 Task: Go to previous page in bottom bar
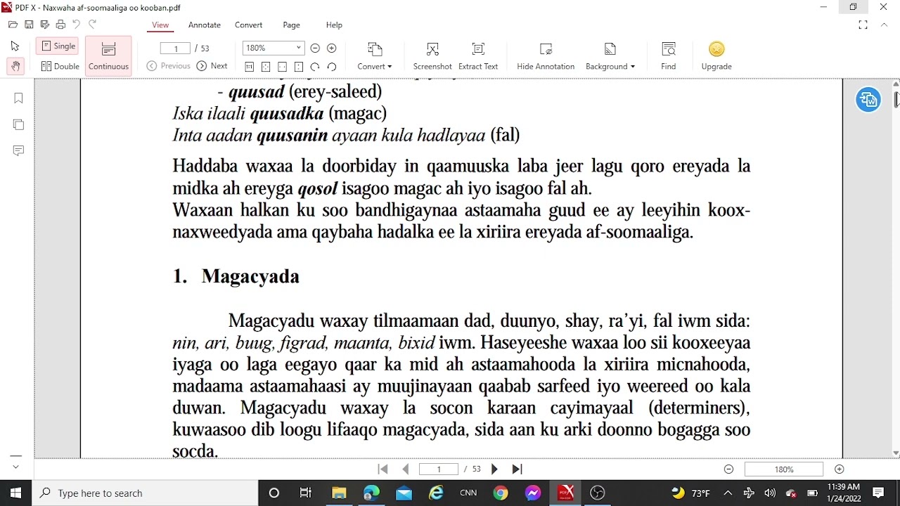(x=406, y=469)
